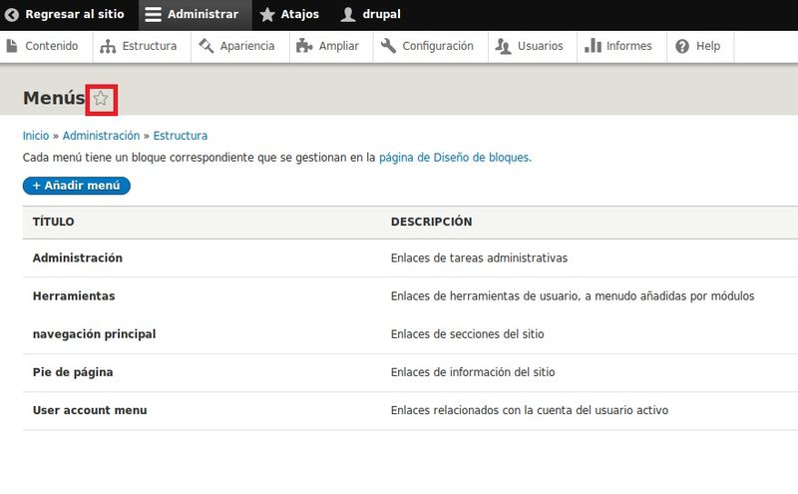Click the hierarchy icon beside Estructura
The width and height of the screenshot is (798, 494).
point(108,46)
